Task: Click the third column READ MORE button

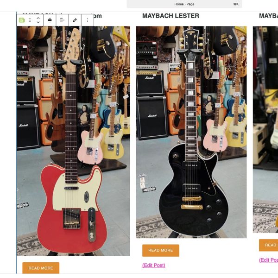Action: tap(268, 245)
